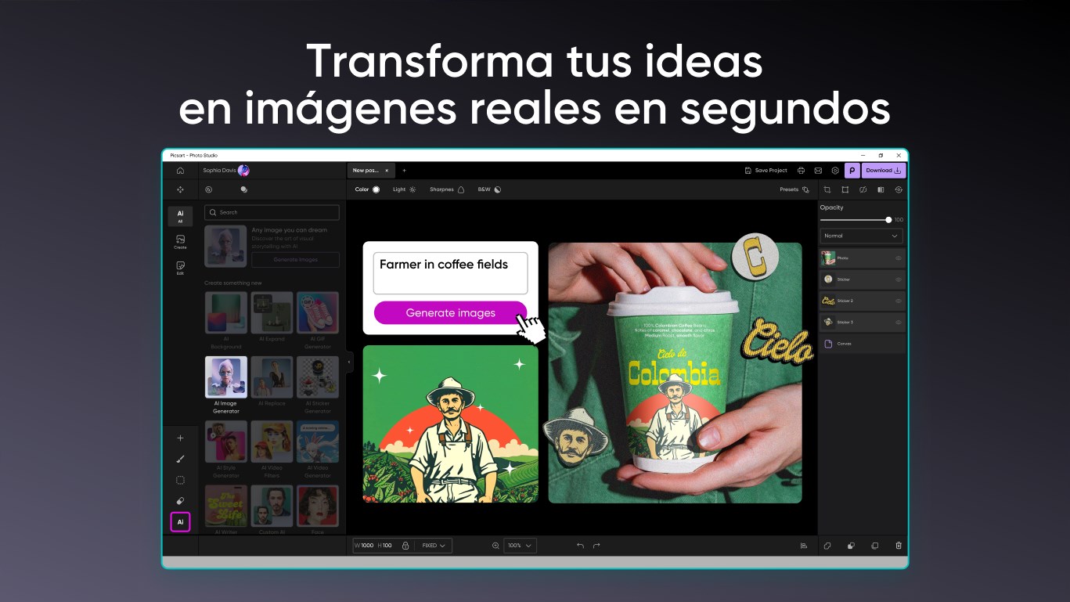The height and width of the screenshot is (602, 1070).
Task: Click Sophia Davis profile avatar
Action: point(243,170)
